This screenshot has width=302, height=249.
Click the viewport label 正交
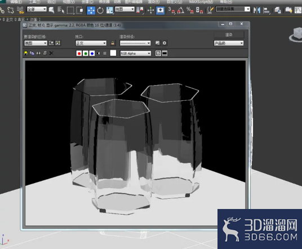[x=10, y=20]
